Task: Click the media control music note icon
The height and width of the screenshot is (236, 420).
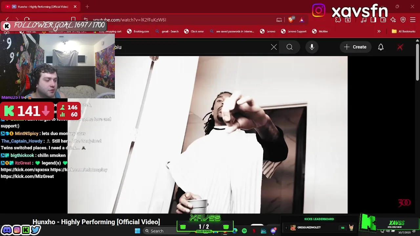Action: click(364, 20)
